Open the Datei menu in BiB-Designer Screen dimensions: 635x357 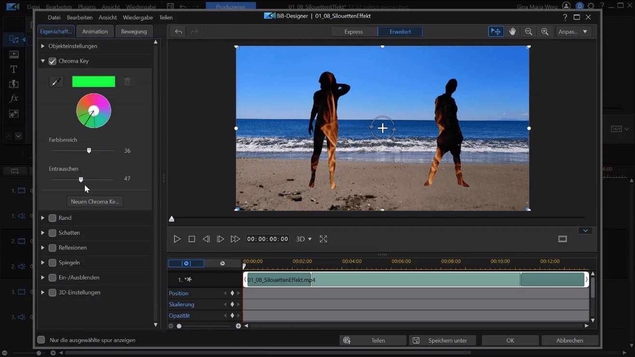click(54, 17)
